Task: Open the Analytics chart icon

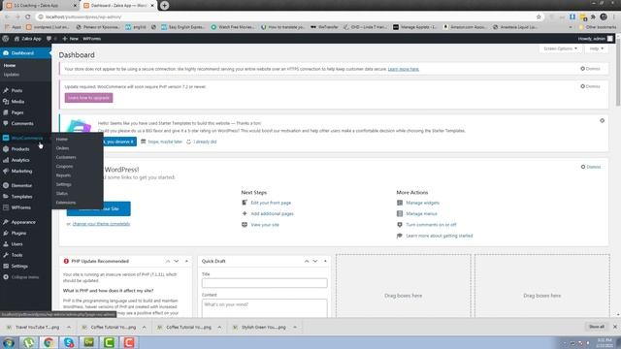Action: (6, 160)
